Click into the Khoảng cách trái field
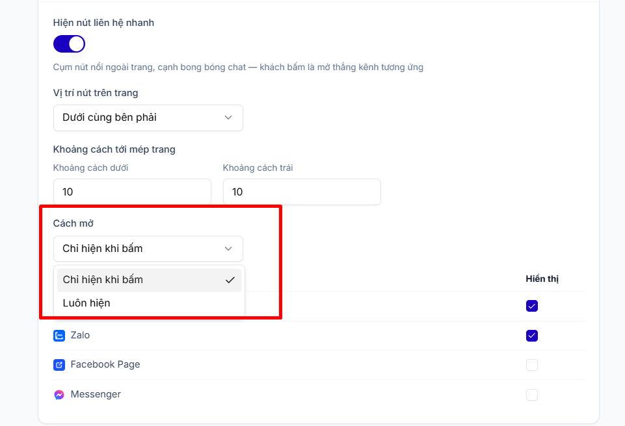 click(302, 192)
